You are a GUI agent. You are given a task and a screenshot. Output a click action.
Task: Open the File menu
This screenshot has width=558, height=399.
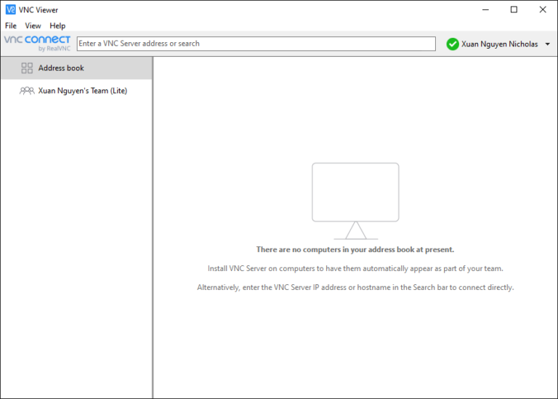tap(11, 25)
